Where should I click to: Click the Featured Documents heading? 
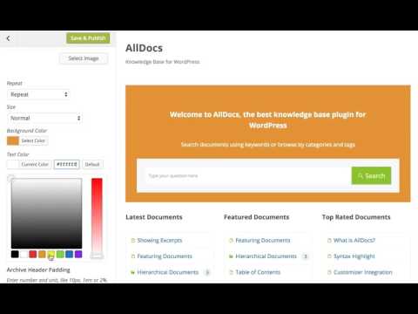pyautogui.click(x=257, y=217)
